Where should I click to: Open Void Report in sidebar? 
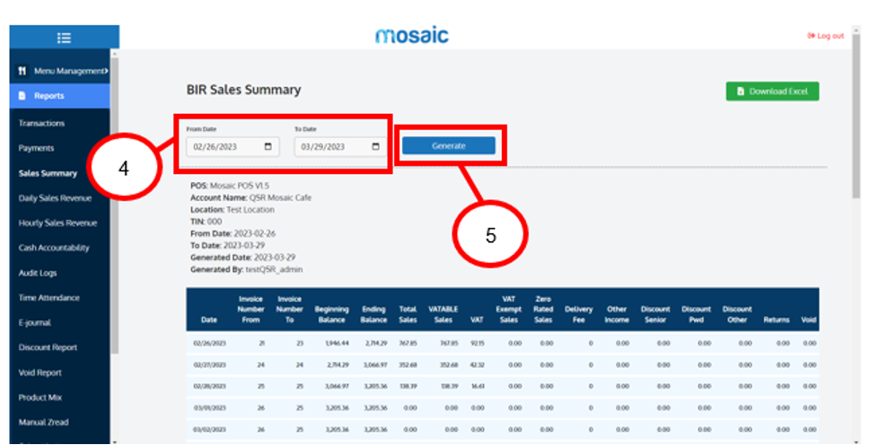[39, 372]
